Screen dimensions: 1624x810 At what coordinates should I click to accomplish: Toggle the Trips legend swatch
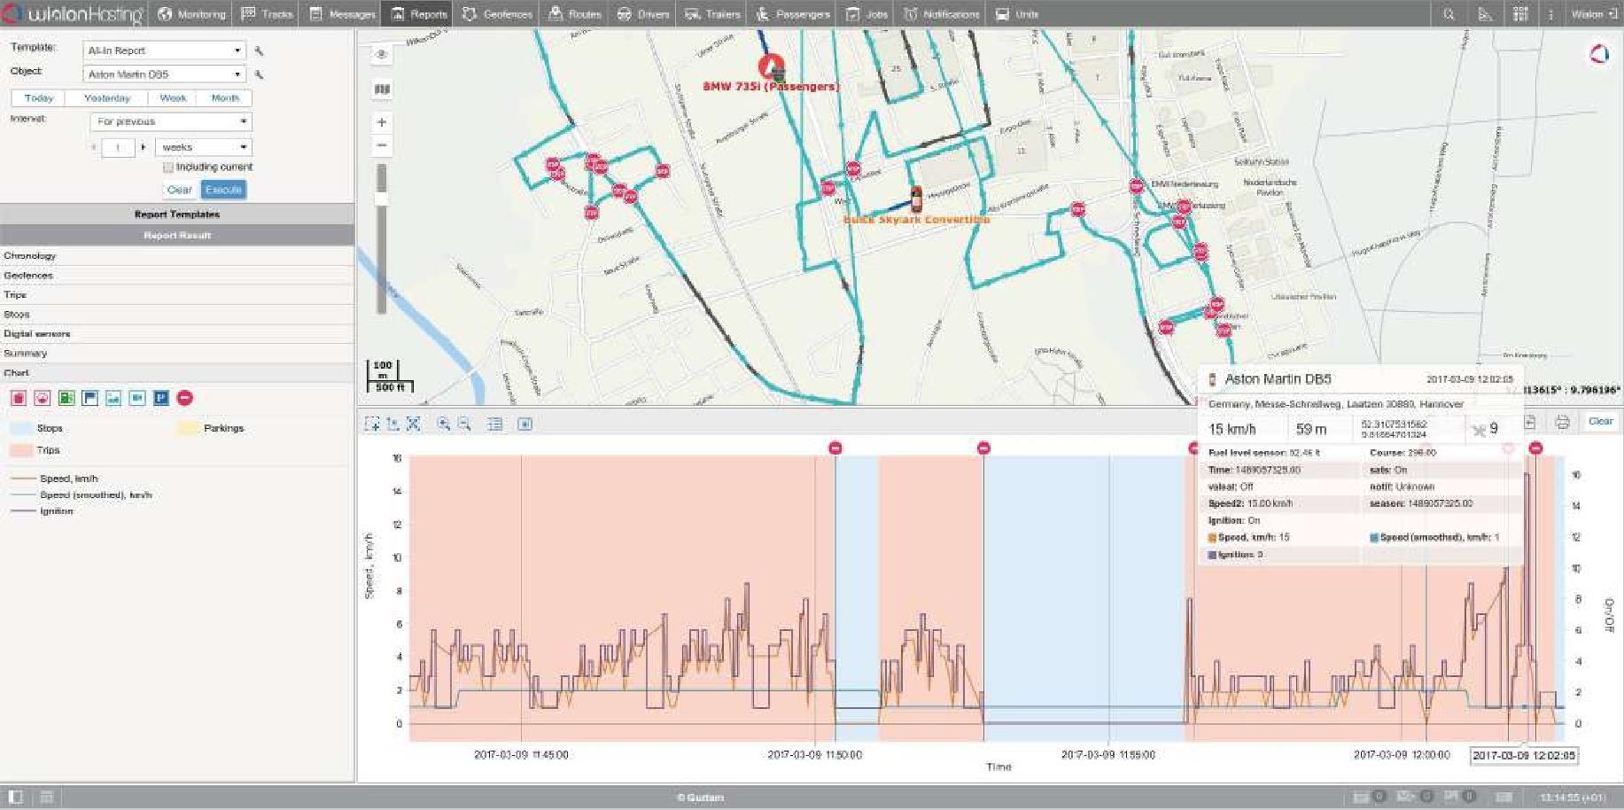21,450
